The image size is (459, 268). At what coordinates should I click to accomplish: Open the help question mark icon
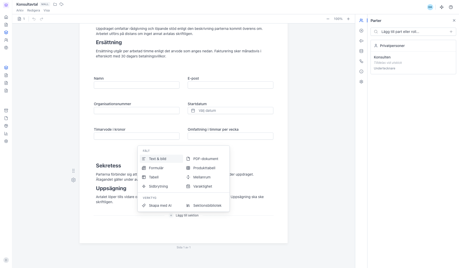[x=451, y=7]
